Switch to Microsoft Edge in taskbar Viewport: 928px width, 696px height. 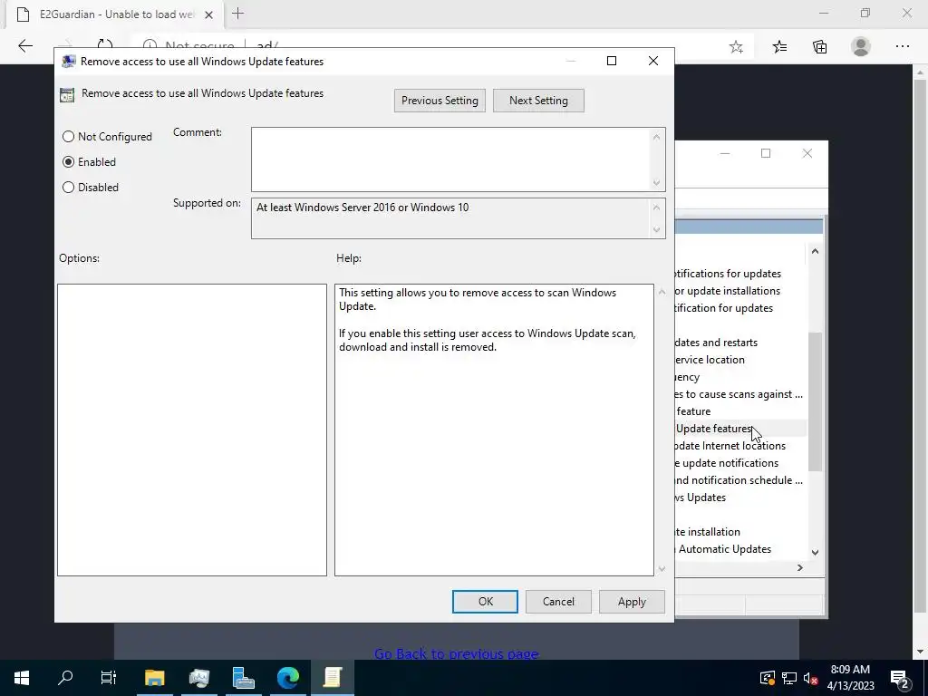288,678
